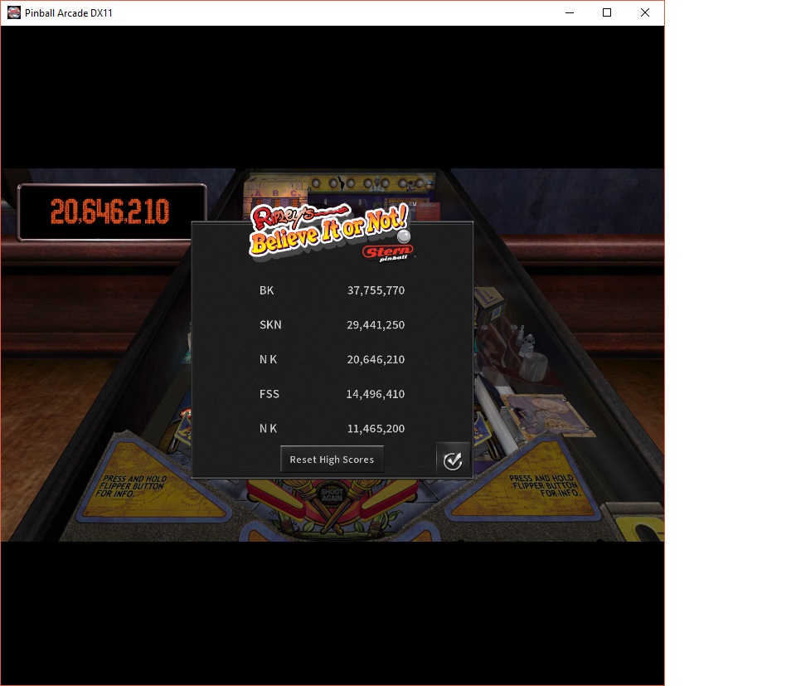Viewport: 796px width, 686px height.
Task: Click the 37,755,770 top score value
Action: 375,290
